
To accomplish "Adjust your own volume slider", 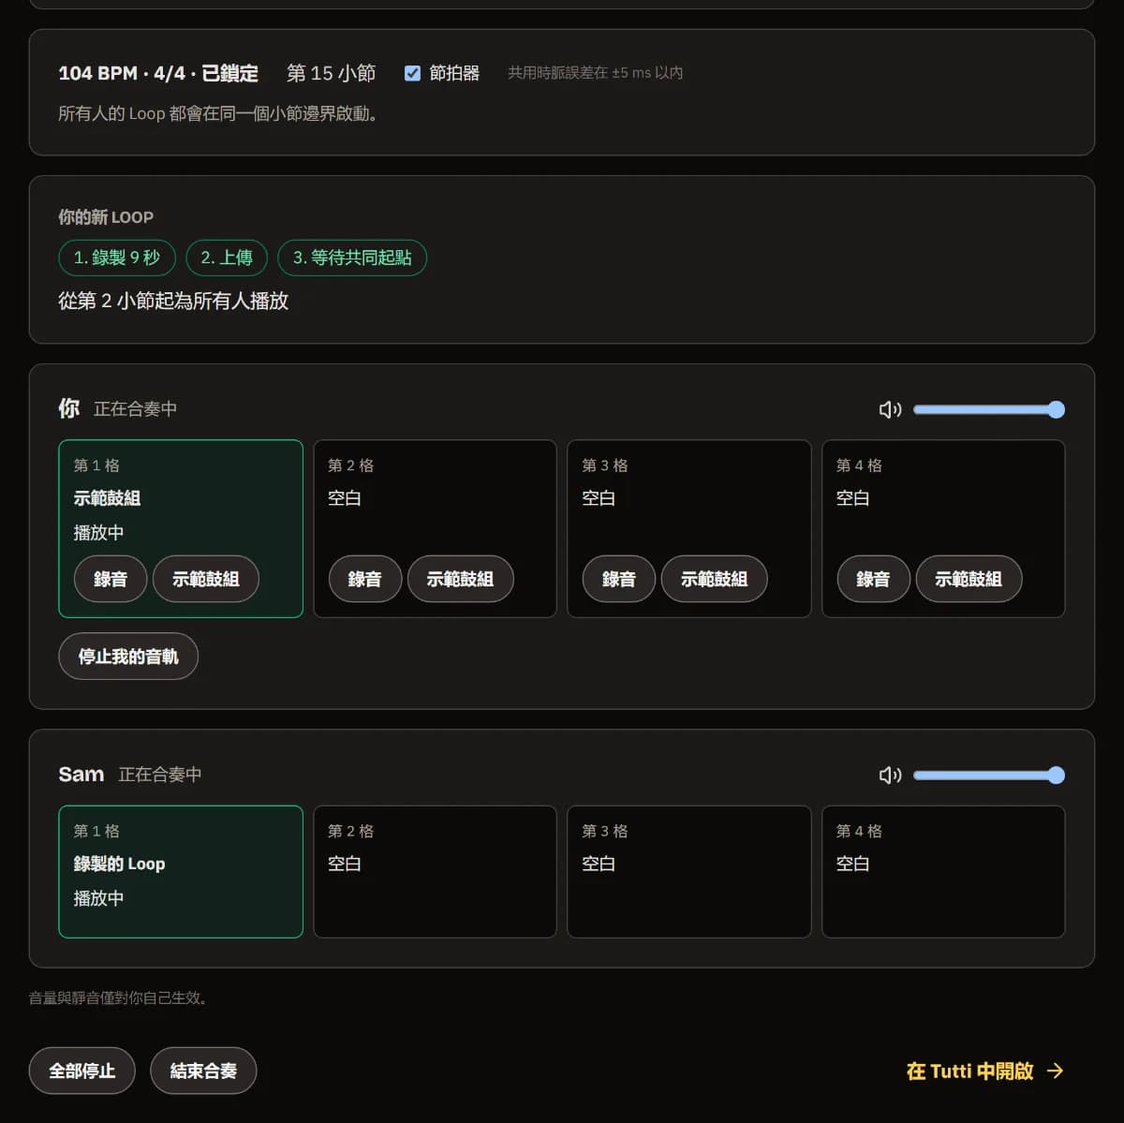I will pyautogui.click(x=989, y=409).
